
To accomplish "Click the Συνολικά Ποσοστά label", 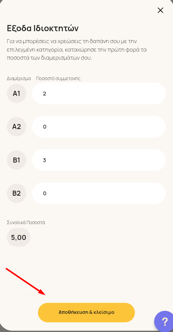I will pos(26,223).
